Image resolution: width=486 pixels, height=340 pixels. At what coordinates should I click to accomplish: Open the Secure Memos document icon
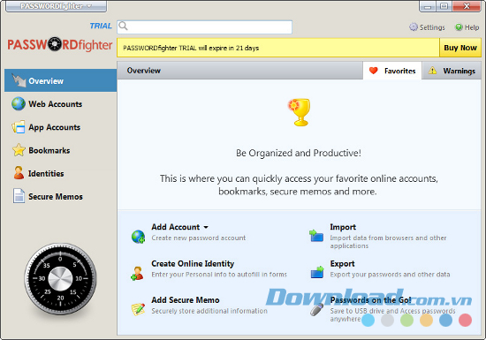point(19,196)
